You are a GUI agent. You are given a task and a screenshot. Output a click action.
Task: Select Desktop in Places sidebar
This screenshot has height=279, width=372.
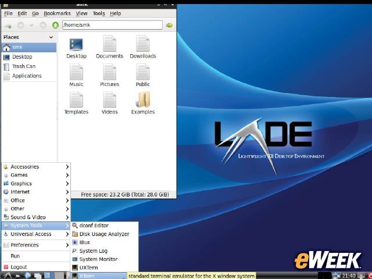point(29,57)
